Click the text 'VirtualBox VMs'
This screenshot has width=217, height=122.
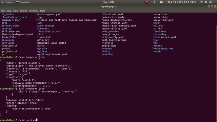point(163,49)
